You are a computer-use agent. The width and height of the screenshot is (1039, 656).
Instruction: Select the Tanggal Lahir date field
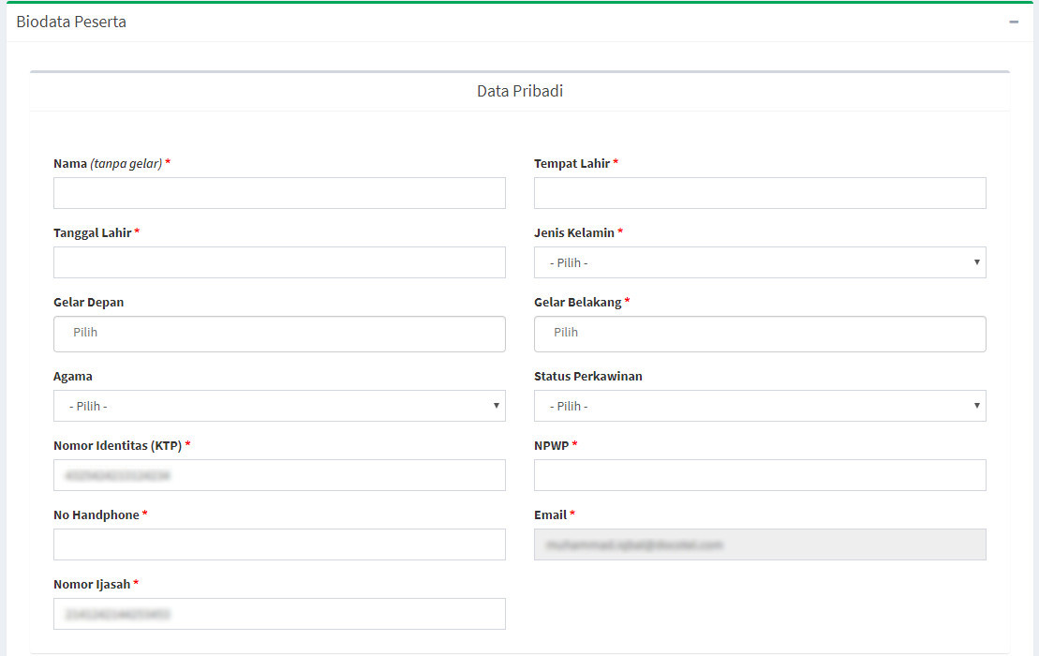(279, 262)
